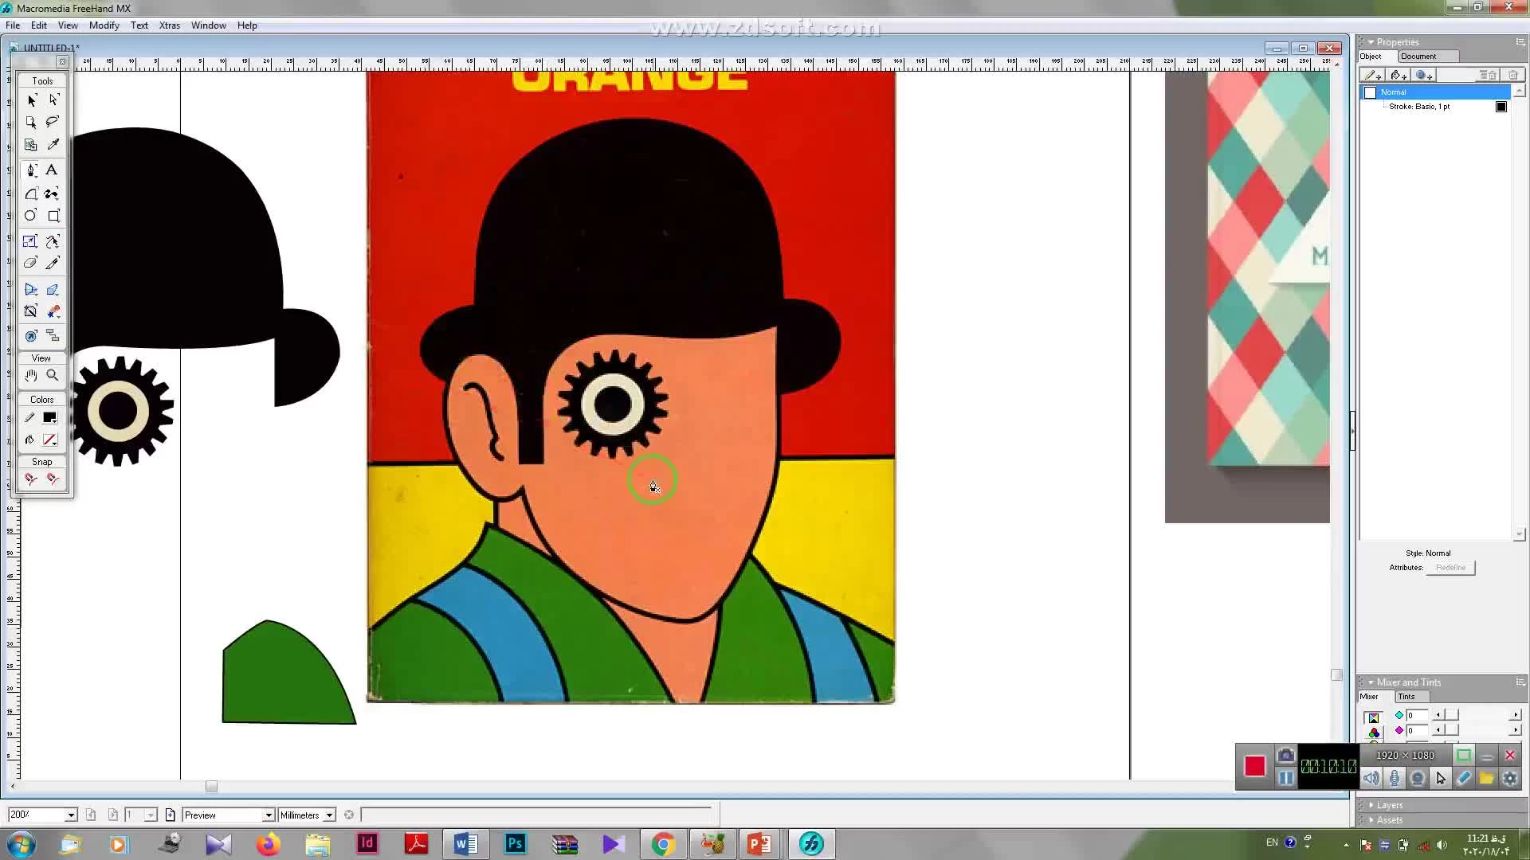This screenshot has height=860, width=1530.
Task: Open Mixer and Tints options menu
Action: [x=1520, y=682]
